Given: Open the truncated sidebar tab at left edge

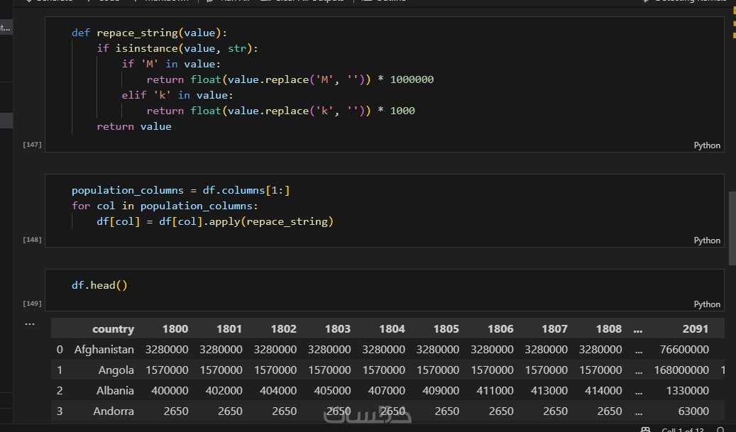Looking at the screenshot, I should [6, 28].
